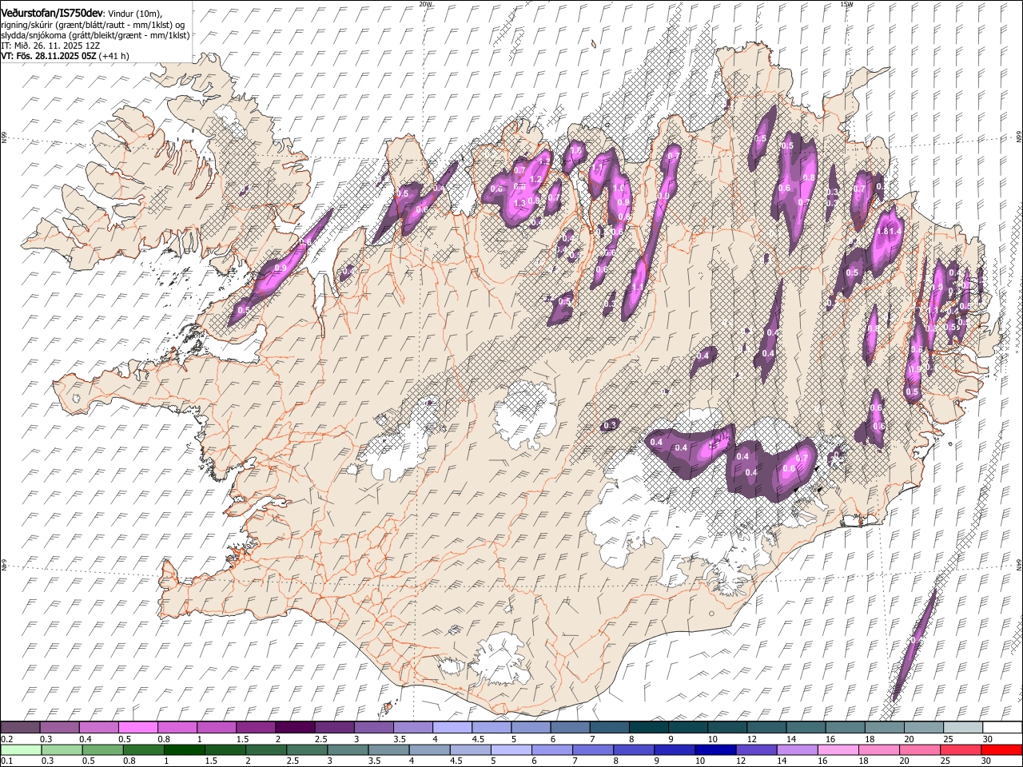Select rain scale swatch between 7 and 8
The image size is (1023, 767).
(592, 749)
